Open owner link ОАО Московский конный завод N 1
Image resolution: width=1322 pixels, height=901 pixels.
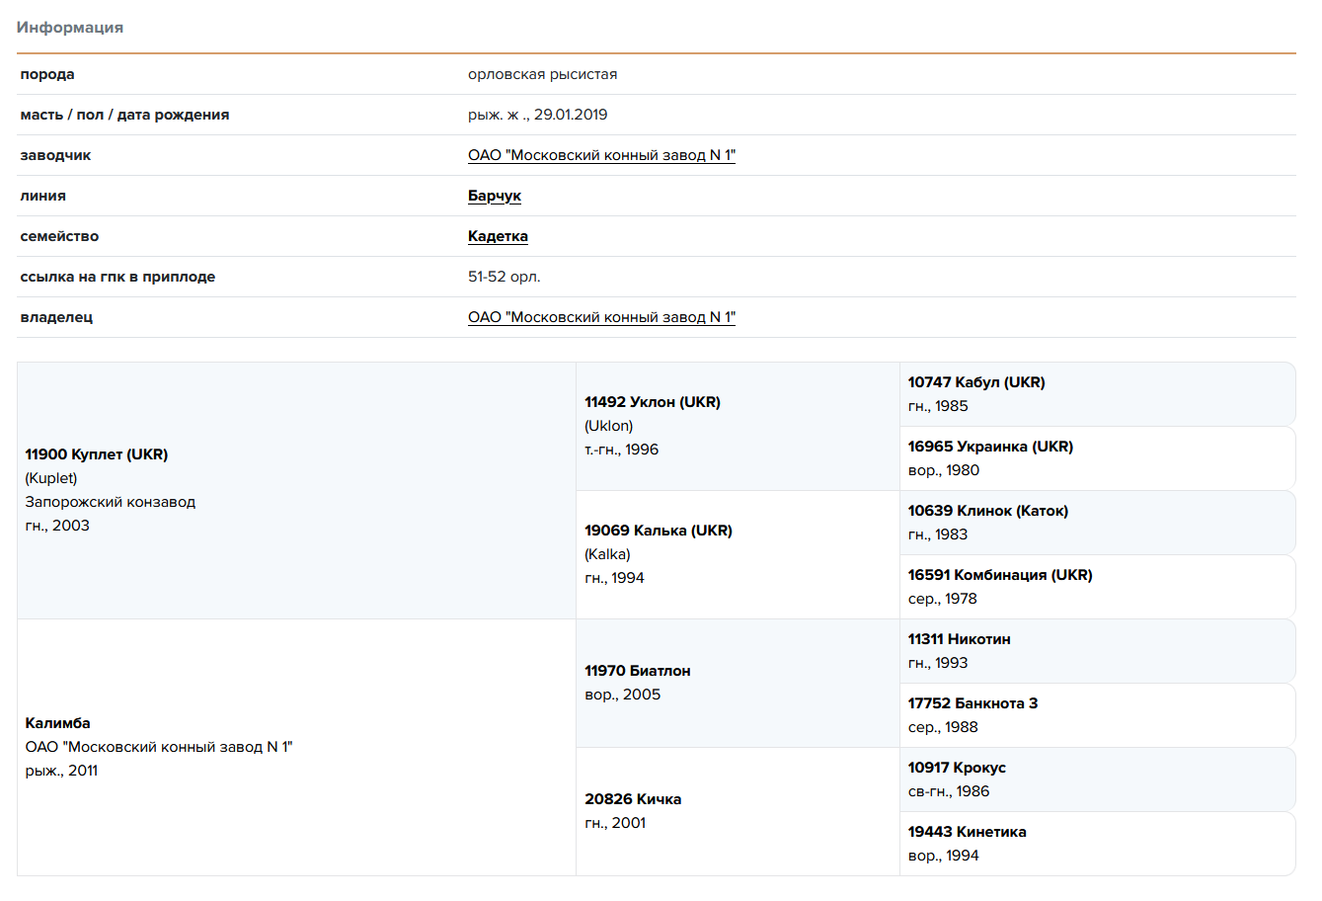[x=601, y=317]
